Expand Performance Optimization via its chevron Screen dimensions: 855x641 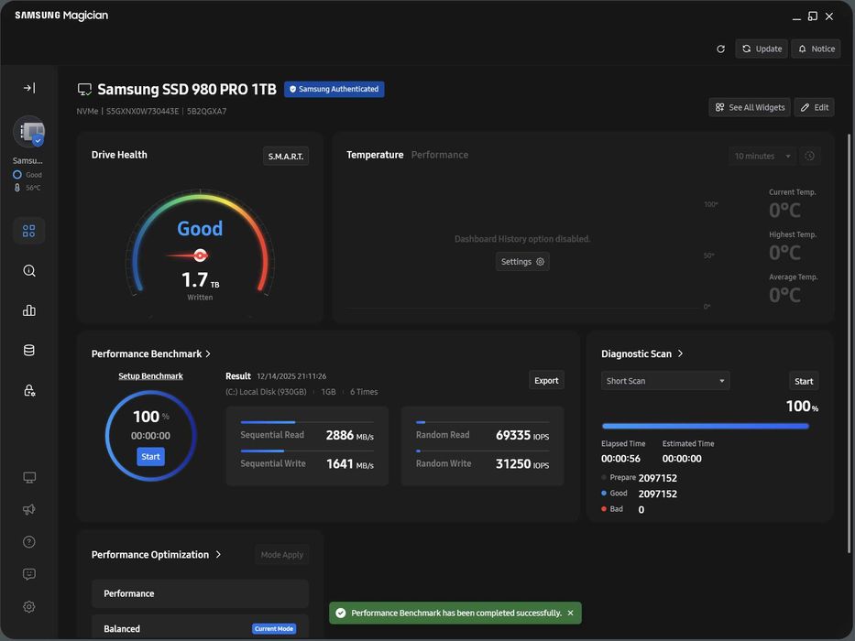[218, 555]
